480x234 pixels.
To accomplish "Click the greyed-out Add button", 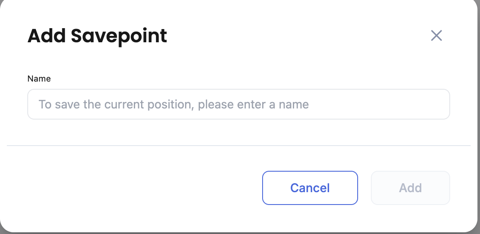I will pyautogui.click(x=410, y=188).
